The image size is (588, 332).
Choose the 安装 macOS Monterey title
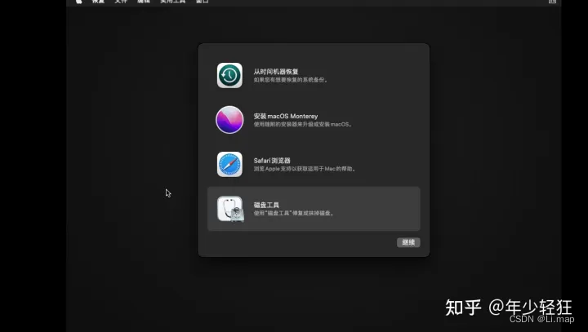(x=285, y=116)
